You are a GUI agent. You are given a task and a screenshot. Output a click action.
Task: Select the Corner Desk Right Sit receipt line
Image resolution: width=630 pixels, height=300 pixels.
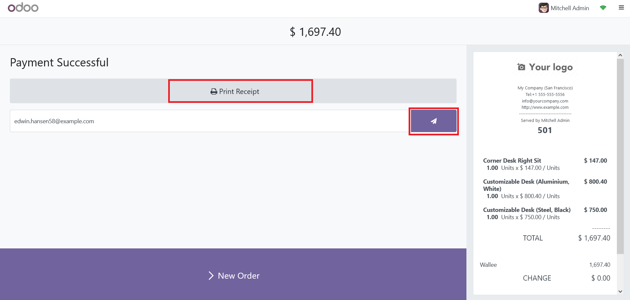point(512,161)
